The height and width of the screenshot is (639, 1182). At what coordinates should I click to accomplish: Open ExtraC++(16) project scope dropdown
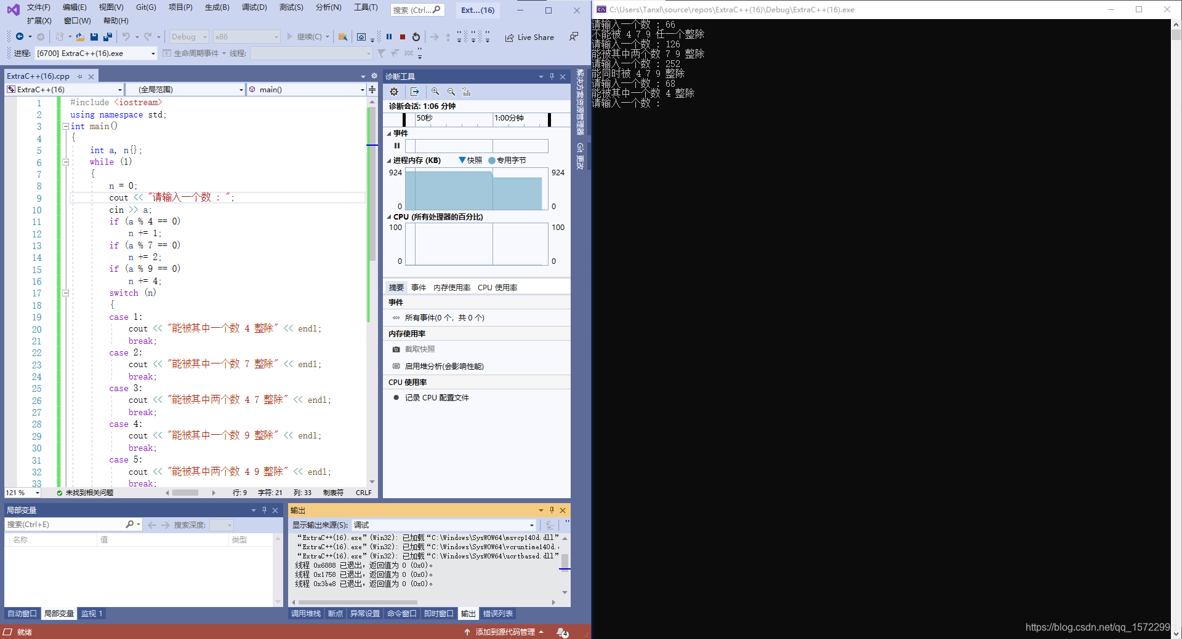[65, 89]
